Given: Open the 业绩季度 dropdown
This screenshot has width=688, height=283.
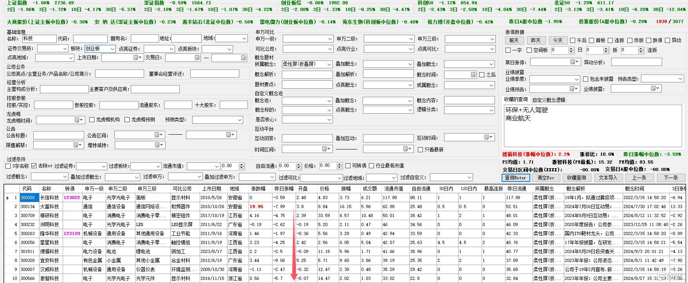Looking at the screenshot, I should coord(577,79).
